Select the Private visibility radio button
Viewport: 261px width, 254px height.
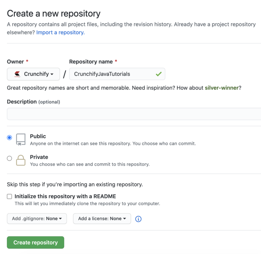[x=10, y=158]
